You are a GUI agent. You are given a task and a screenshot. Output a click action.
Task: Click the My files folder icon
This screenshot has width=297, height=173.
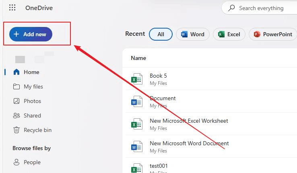tap(16, 86)
